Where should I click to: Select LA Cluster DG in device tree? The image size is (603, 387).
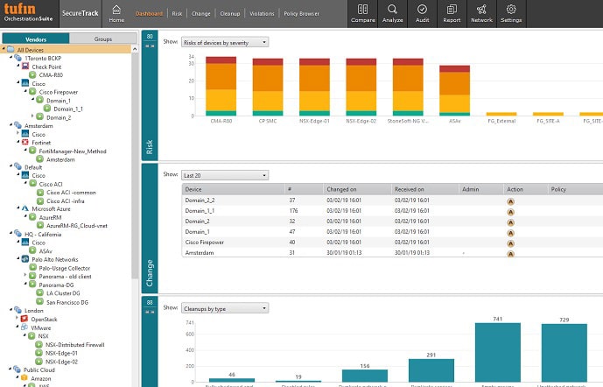click(x=64, y=293)
